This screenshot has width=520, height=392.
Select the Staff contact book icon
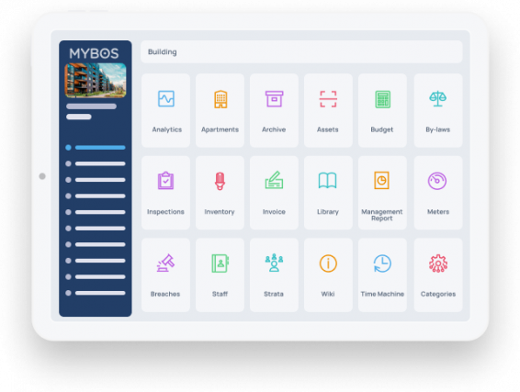tap(220, 263)
